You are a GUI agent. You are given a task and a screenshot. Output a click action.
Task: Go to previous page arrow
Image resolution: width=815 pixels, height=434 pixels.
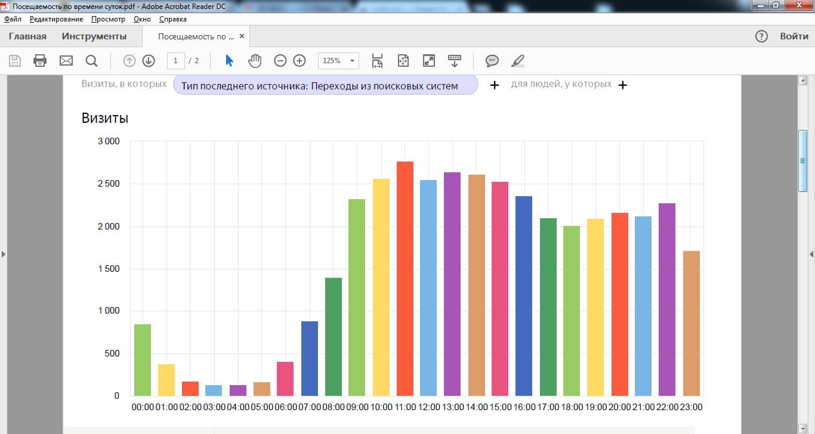click(129, 61)
